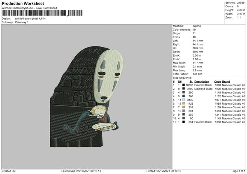Click the brown swatch with 290 stitches

point(184,92)
